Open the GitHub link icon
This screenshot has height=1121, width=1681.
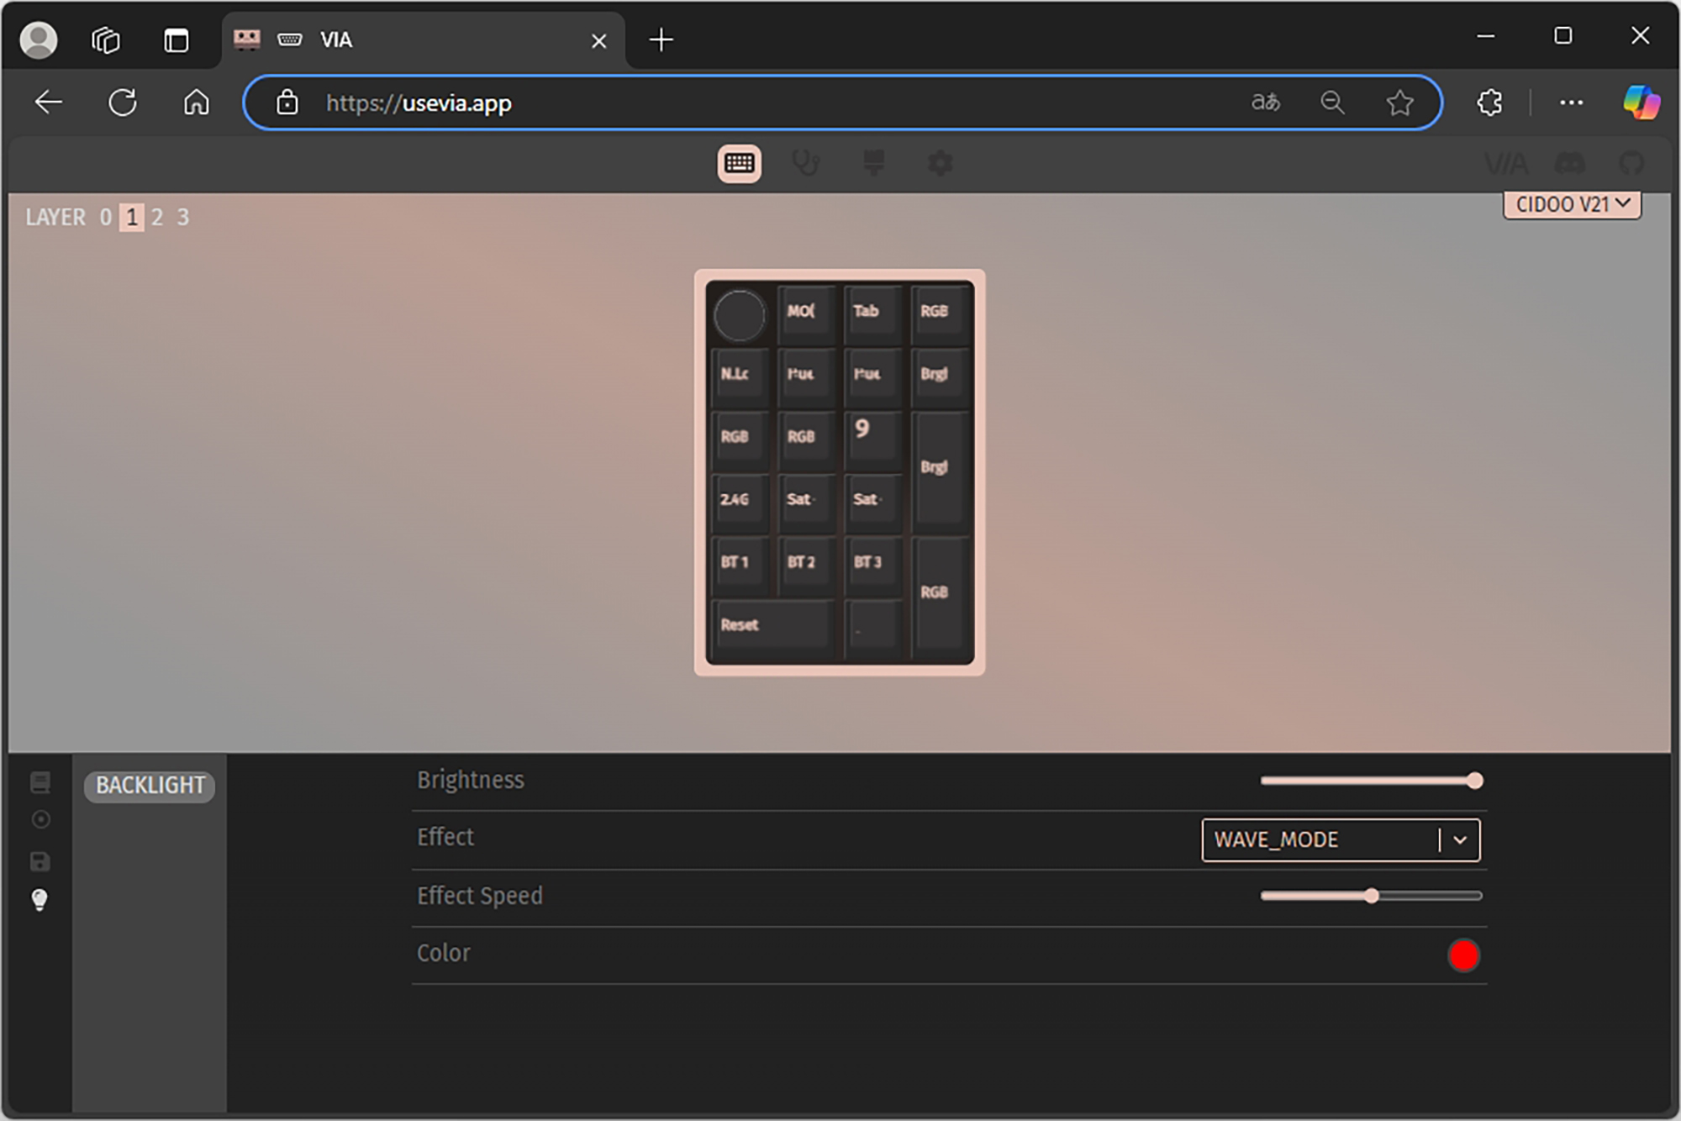tap(1631, 163)
